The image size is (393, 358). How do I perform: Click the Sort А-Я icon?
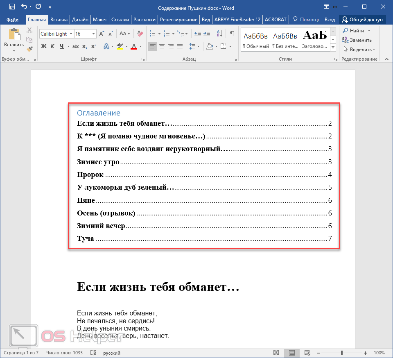click(219, 34)
